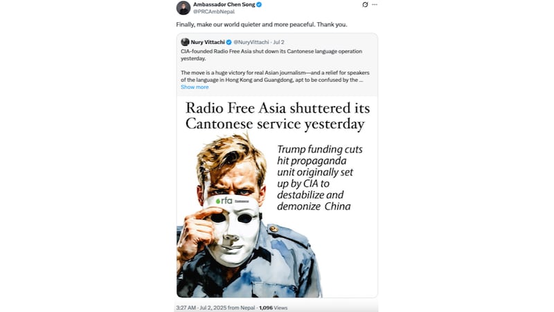Open the @NuryVittachi handle
554x312 pixels.
(x=251, y=42)
